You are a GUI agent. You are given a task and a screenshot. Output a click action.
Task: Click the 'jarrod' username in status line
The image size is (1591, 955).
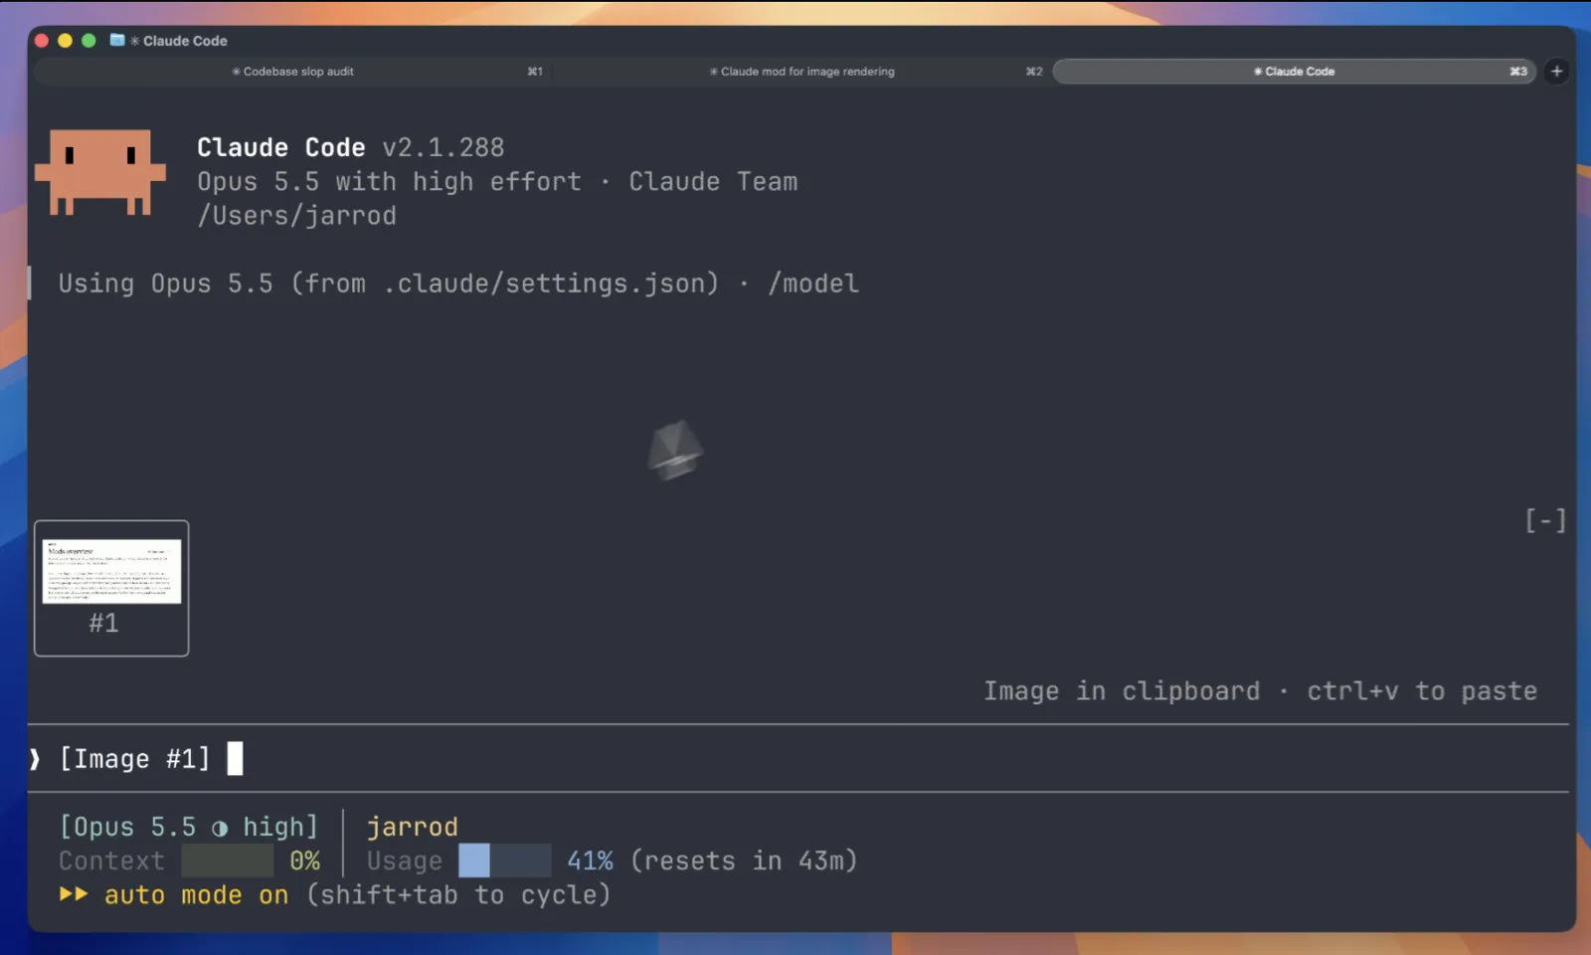(413, 827)
